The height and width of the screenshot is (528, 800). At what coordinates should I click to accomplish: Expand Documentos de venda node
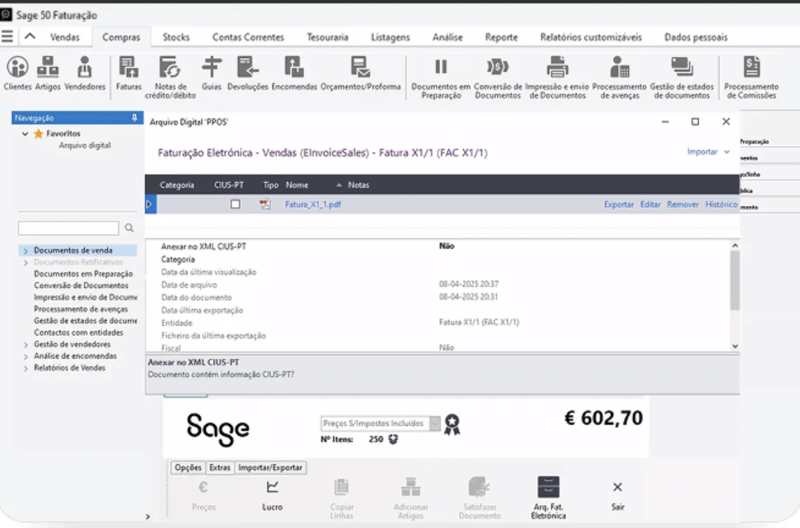[x=25, y=251]
